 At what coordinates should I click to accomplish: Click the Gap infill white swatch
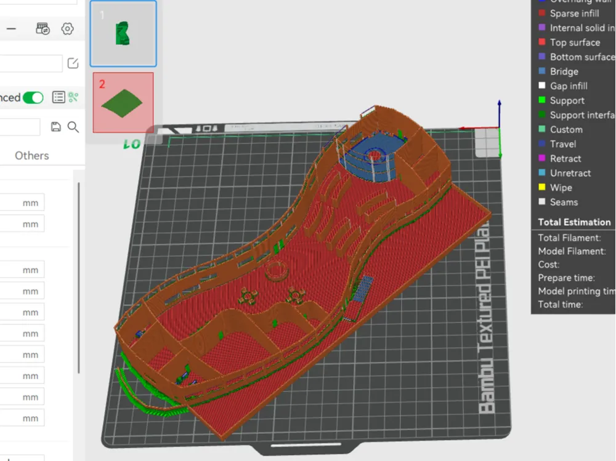pyautogui.click(x=542, y=86)
